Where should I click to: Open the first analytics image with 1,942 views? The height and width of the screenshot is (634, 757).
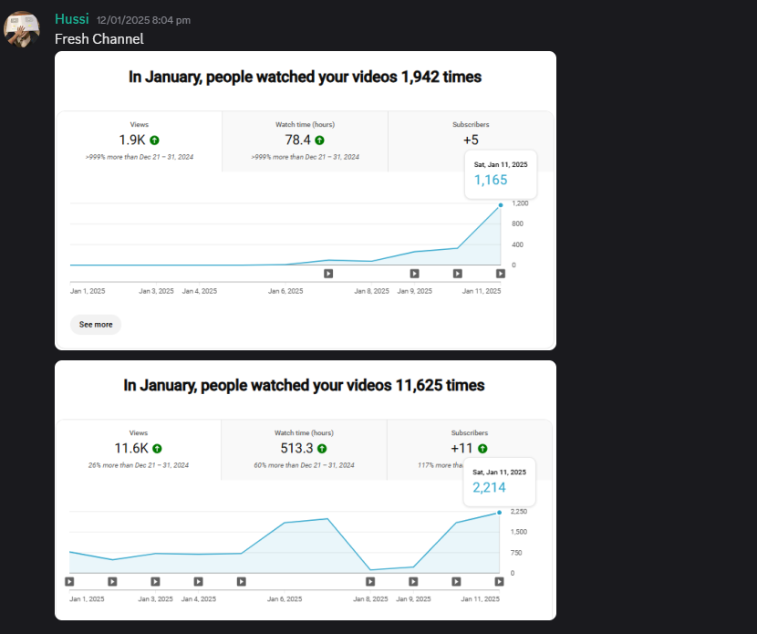tap(306, 201)
